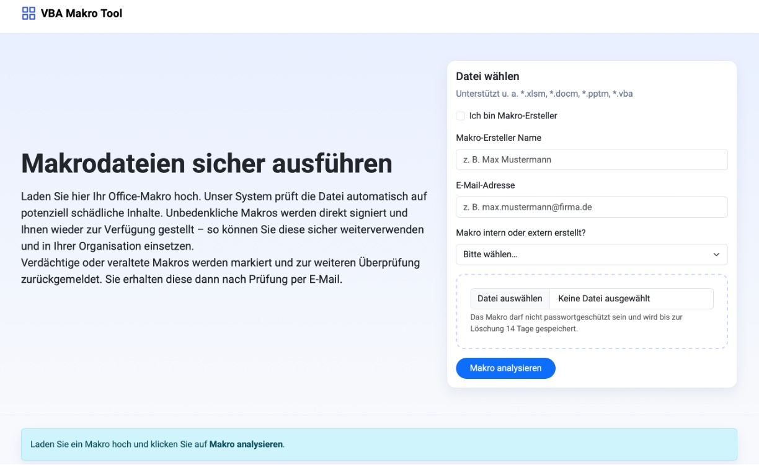Focus the E-Mail-Adresse input field
The height and width of the screenshot is (465, 759).
click(x=592, y=206)
